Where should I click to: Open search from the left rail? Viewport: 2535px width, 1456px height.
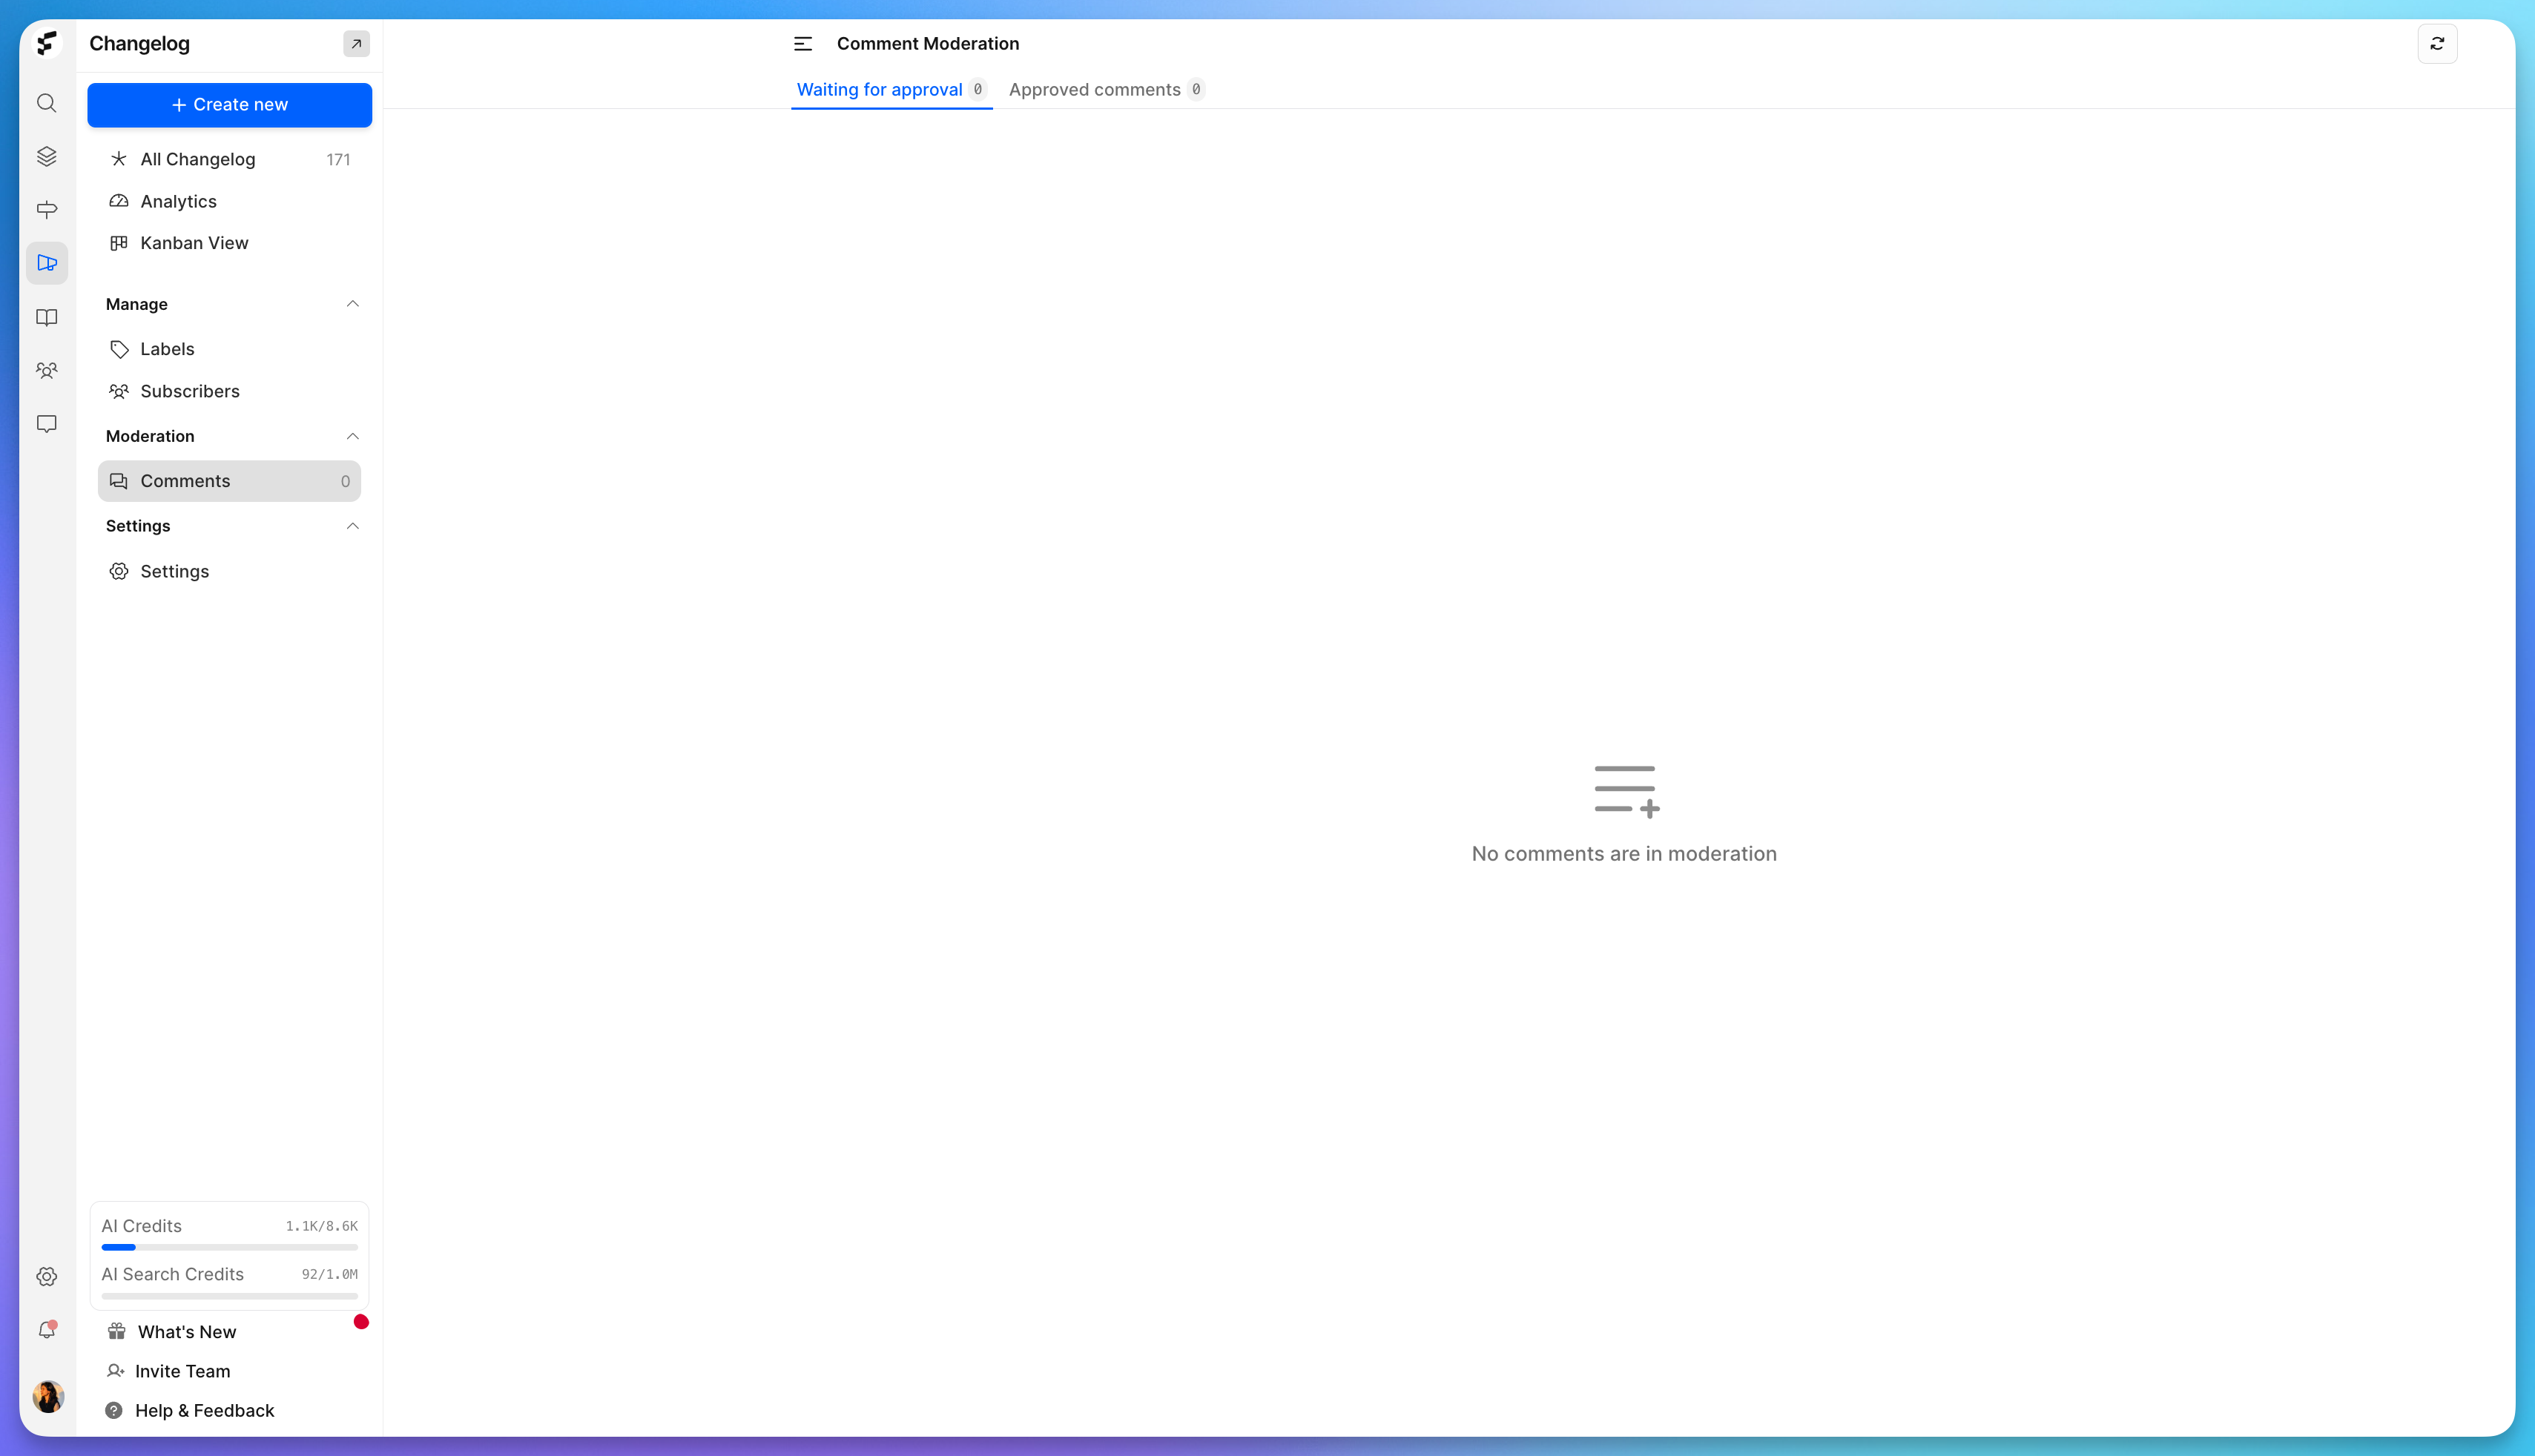(x=47, y=103)
